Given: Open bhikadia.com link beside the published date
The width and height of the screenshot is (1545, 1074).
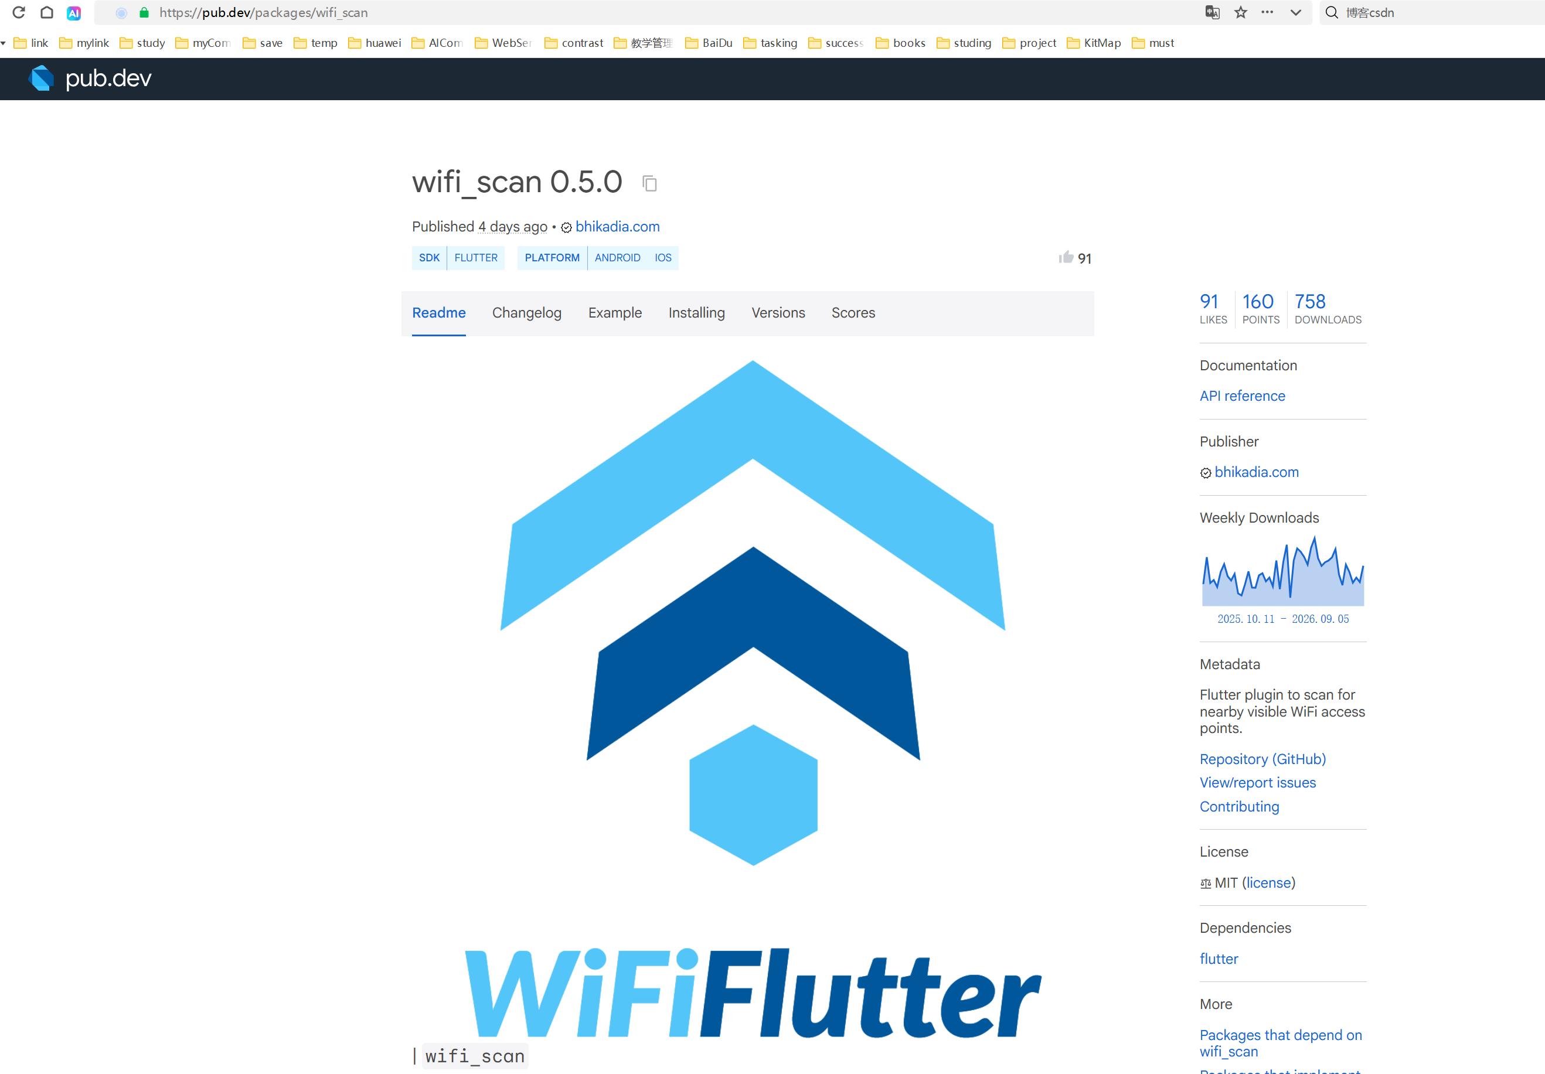Looking at the screenshot, I should 617,227.
